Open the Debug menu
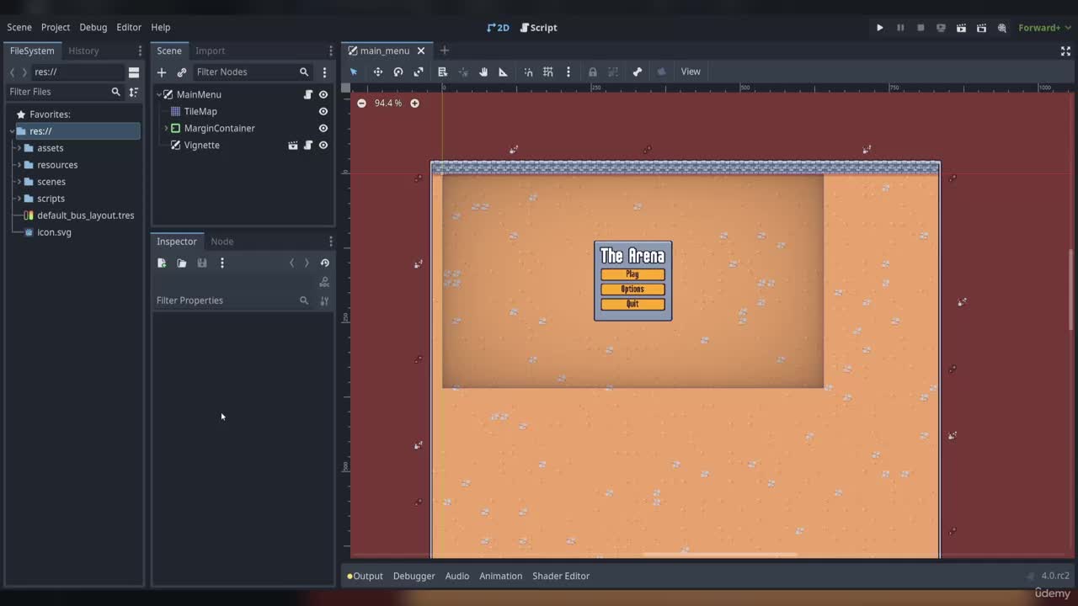Viewport: 1078px width, 606px height. click(x=93, y=27)
